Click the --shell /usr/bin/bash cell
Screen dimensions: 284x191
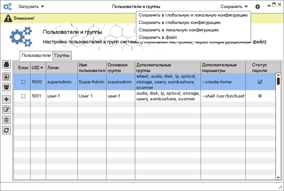tap(223, 96)
